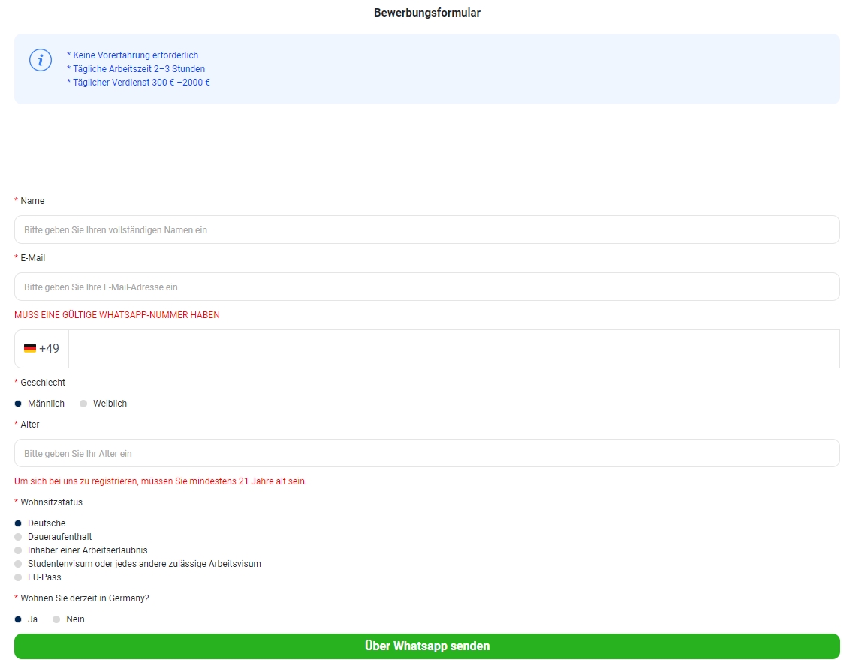Screen dimensions: 856x660
Task: Open the +49 country code selector
Action: click(x=41, y=349)
